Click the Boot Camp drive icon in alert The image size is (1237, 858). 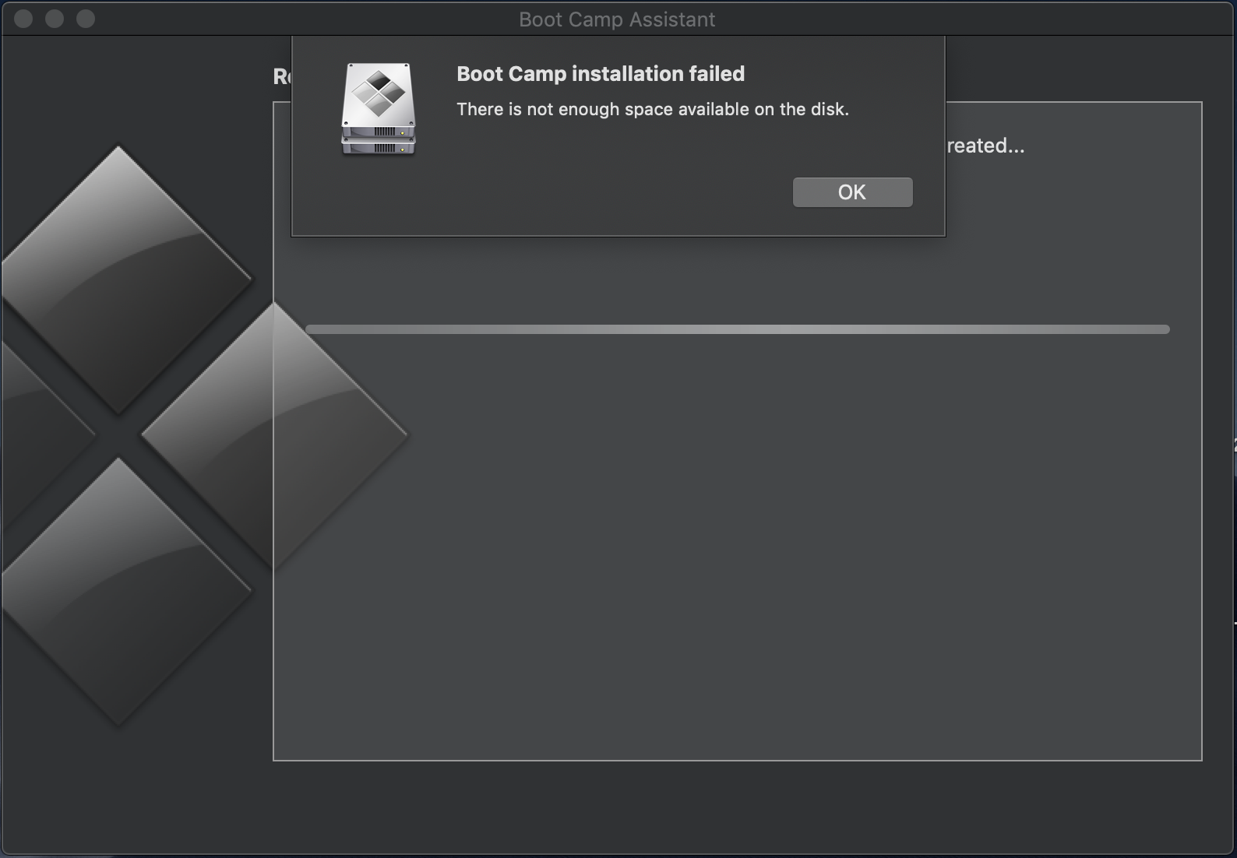click(x=379, y=109)
